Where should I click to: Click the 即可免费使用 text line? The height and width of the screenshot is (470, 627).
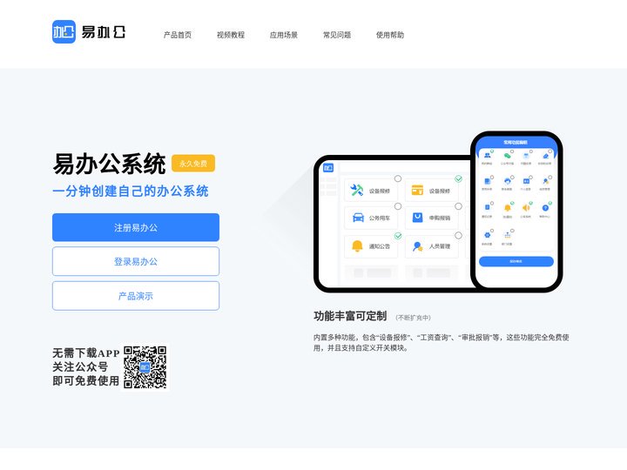tap(86, 381)
